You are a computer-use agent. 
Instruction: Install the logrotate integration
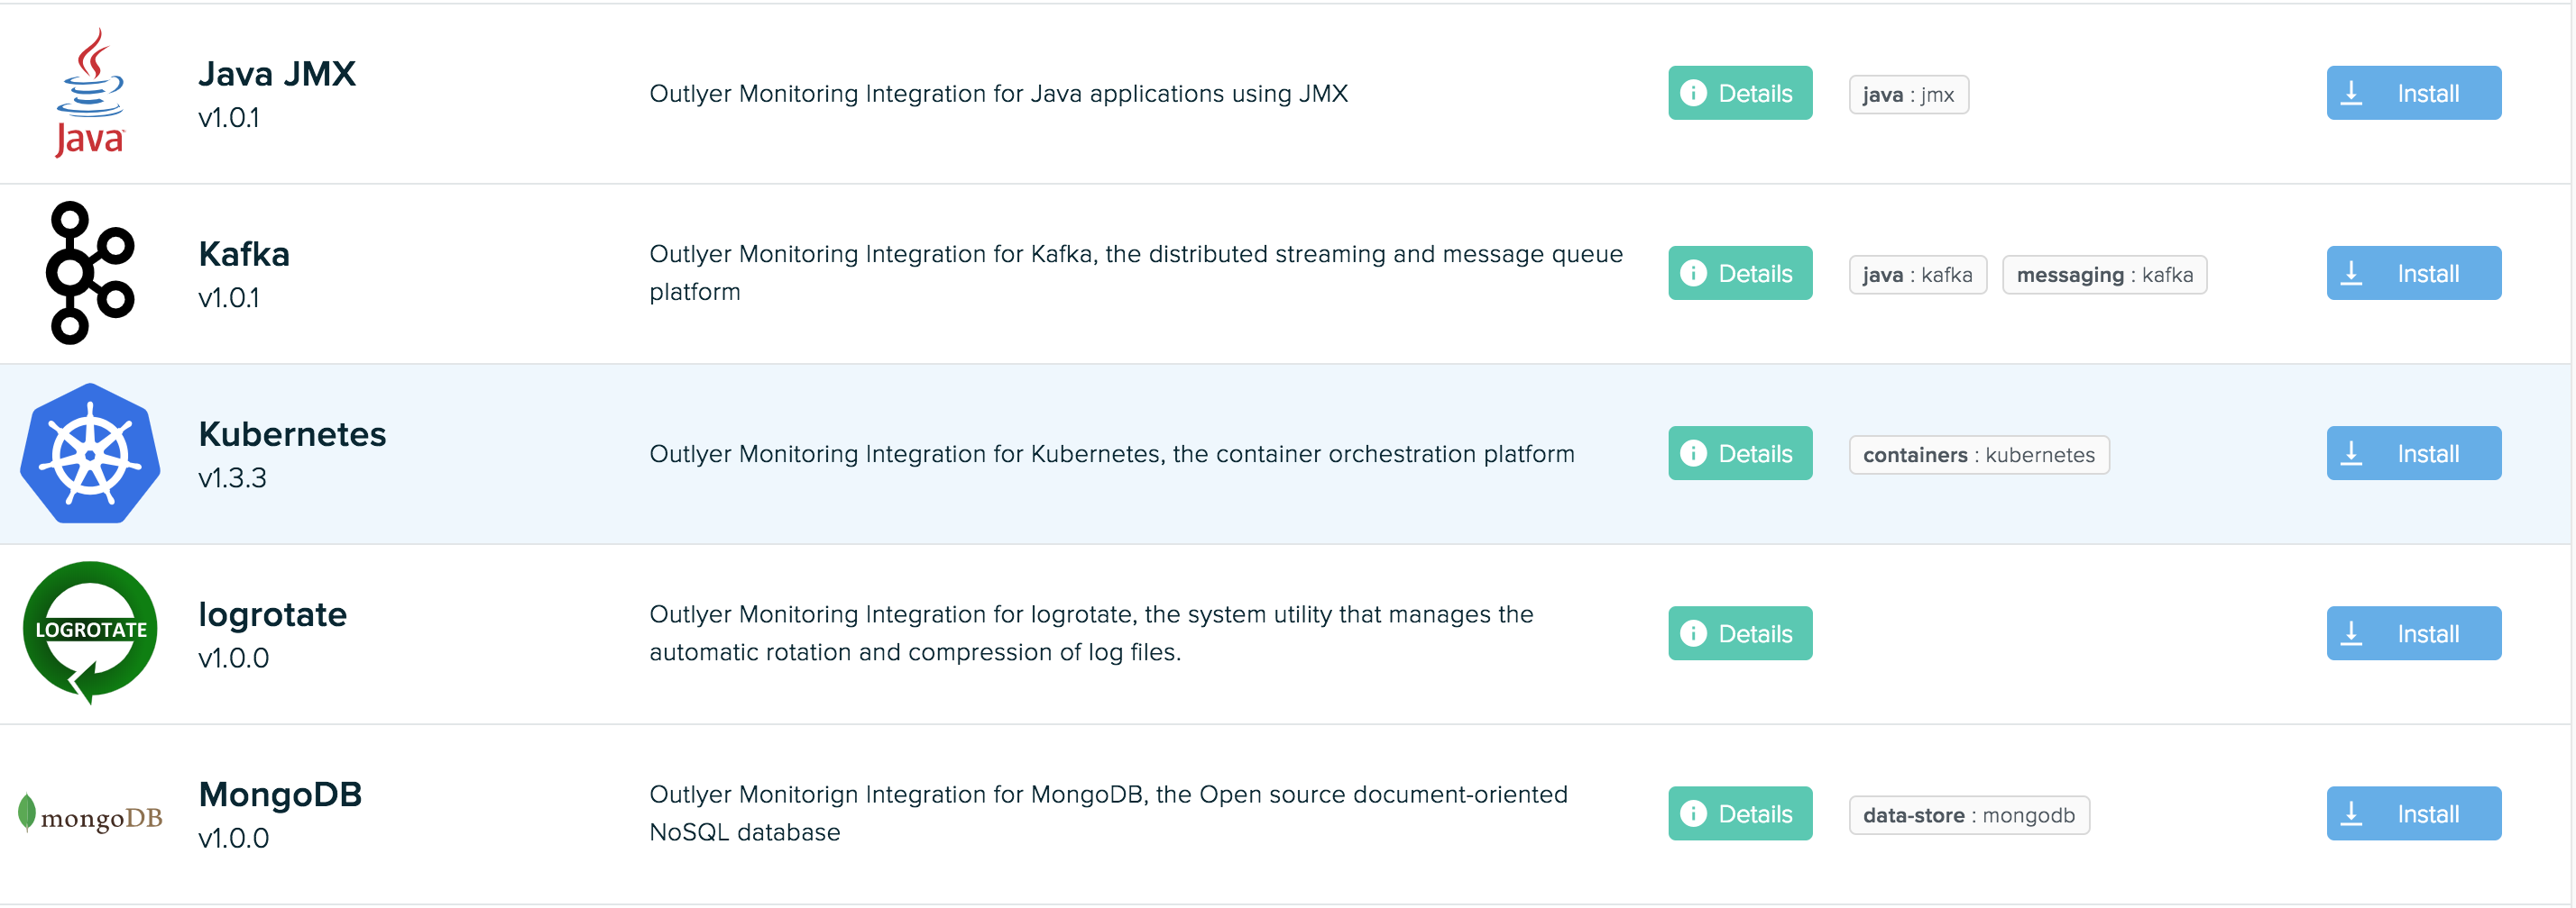click(x=2414, y=633)
